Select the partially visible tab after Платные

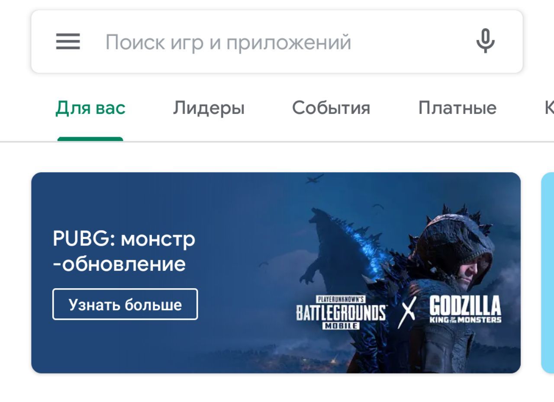[549, 108]
